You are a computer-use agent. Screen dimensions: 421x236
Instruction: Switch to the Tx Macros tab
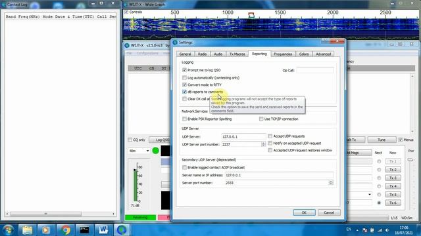click(x=237, y=54)
